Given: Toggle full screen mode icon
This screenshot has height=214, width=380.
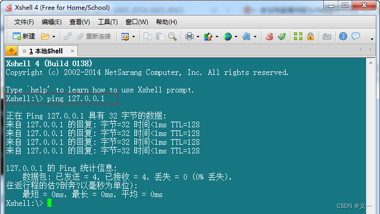Looking at the screenshot, I should point(298,36).
